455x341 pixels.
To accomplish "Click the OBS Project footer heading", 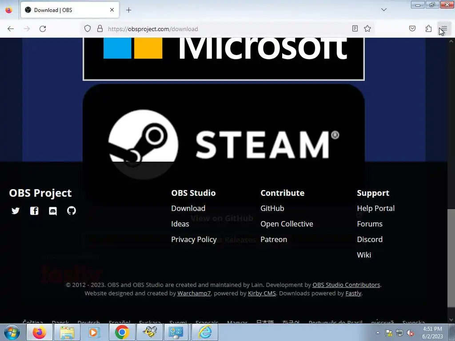I will tap(40, 193).
